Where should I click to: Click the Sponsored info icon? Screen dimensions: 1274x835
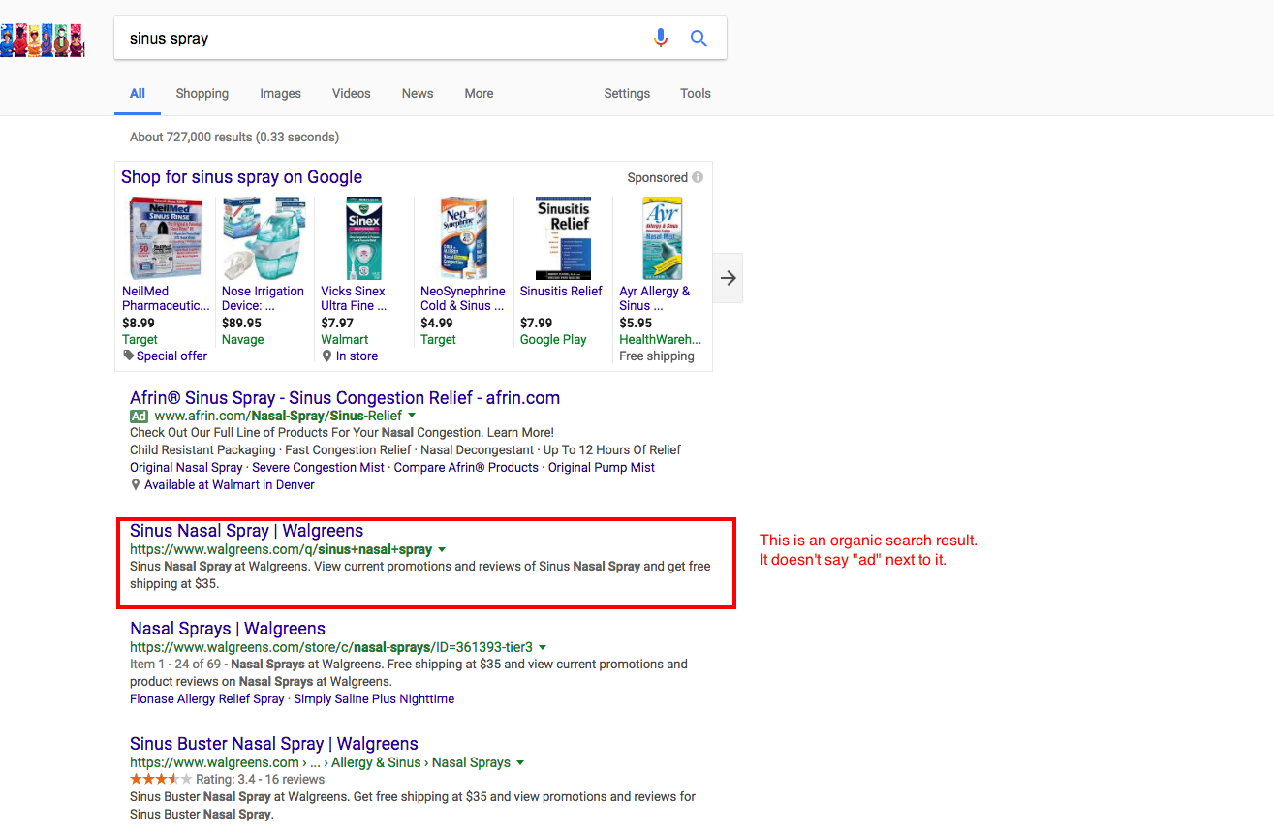698,177
